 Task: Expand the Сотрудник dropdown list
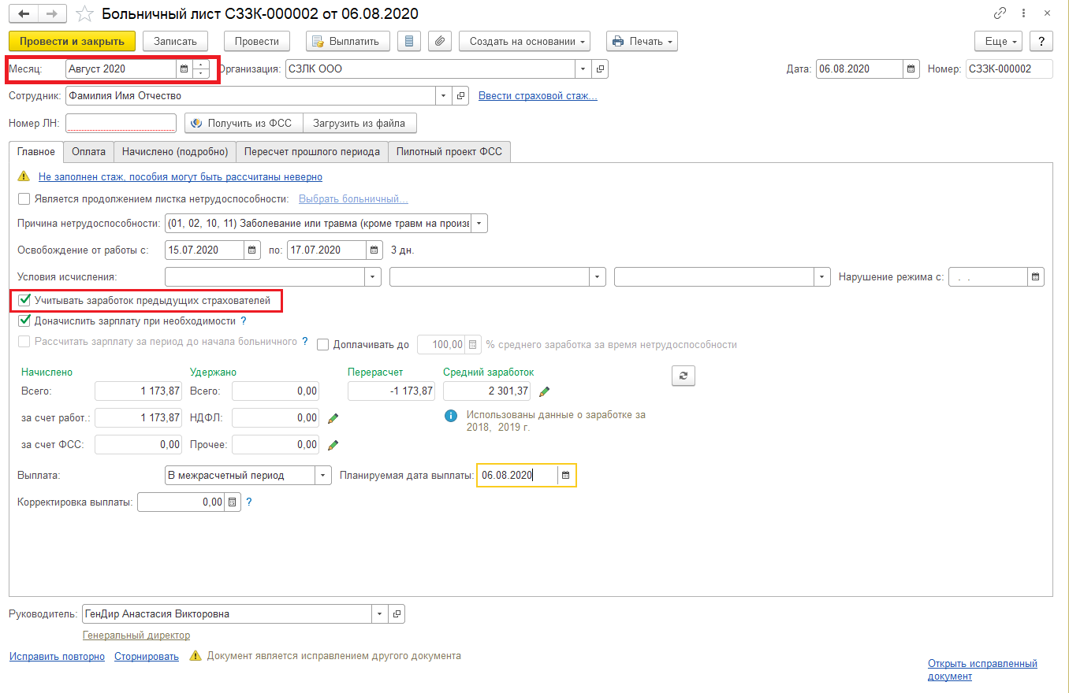click(445, 96)
